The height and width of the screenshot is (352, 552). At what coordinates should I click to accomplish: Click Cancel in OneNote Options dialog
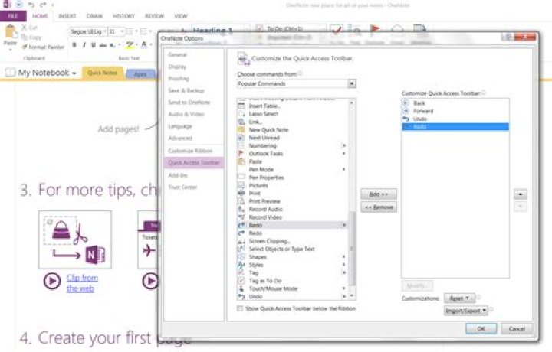(517, 329)
